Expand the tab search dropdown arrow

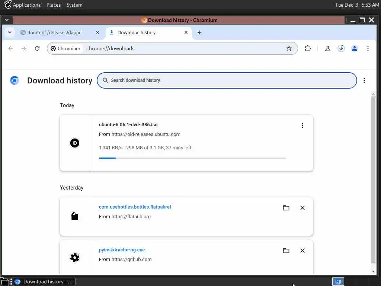click(x=9, y=32)
